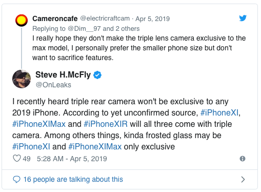Click the blue verified badge icon
The width and height of the screenshot is (261, 192).
click(97, 75)
